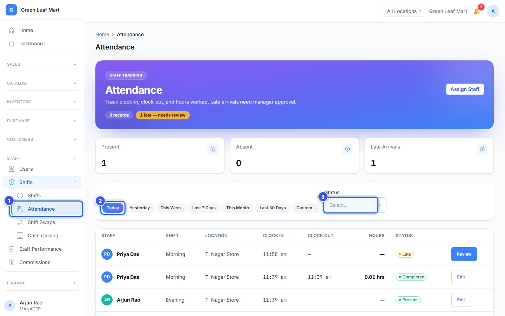505x316 pixels.
Task: Click the Commissions sidebar item
Action: click(x=35, y=262)
